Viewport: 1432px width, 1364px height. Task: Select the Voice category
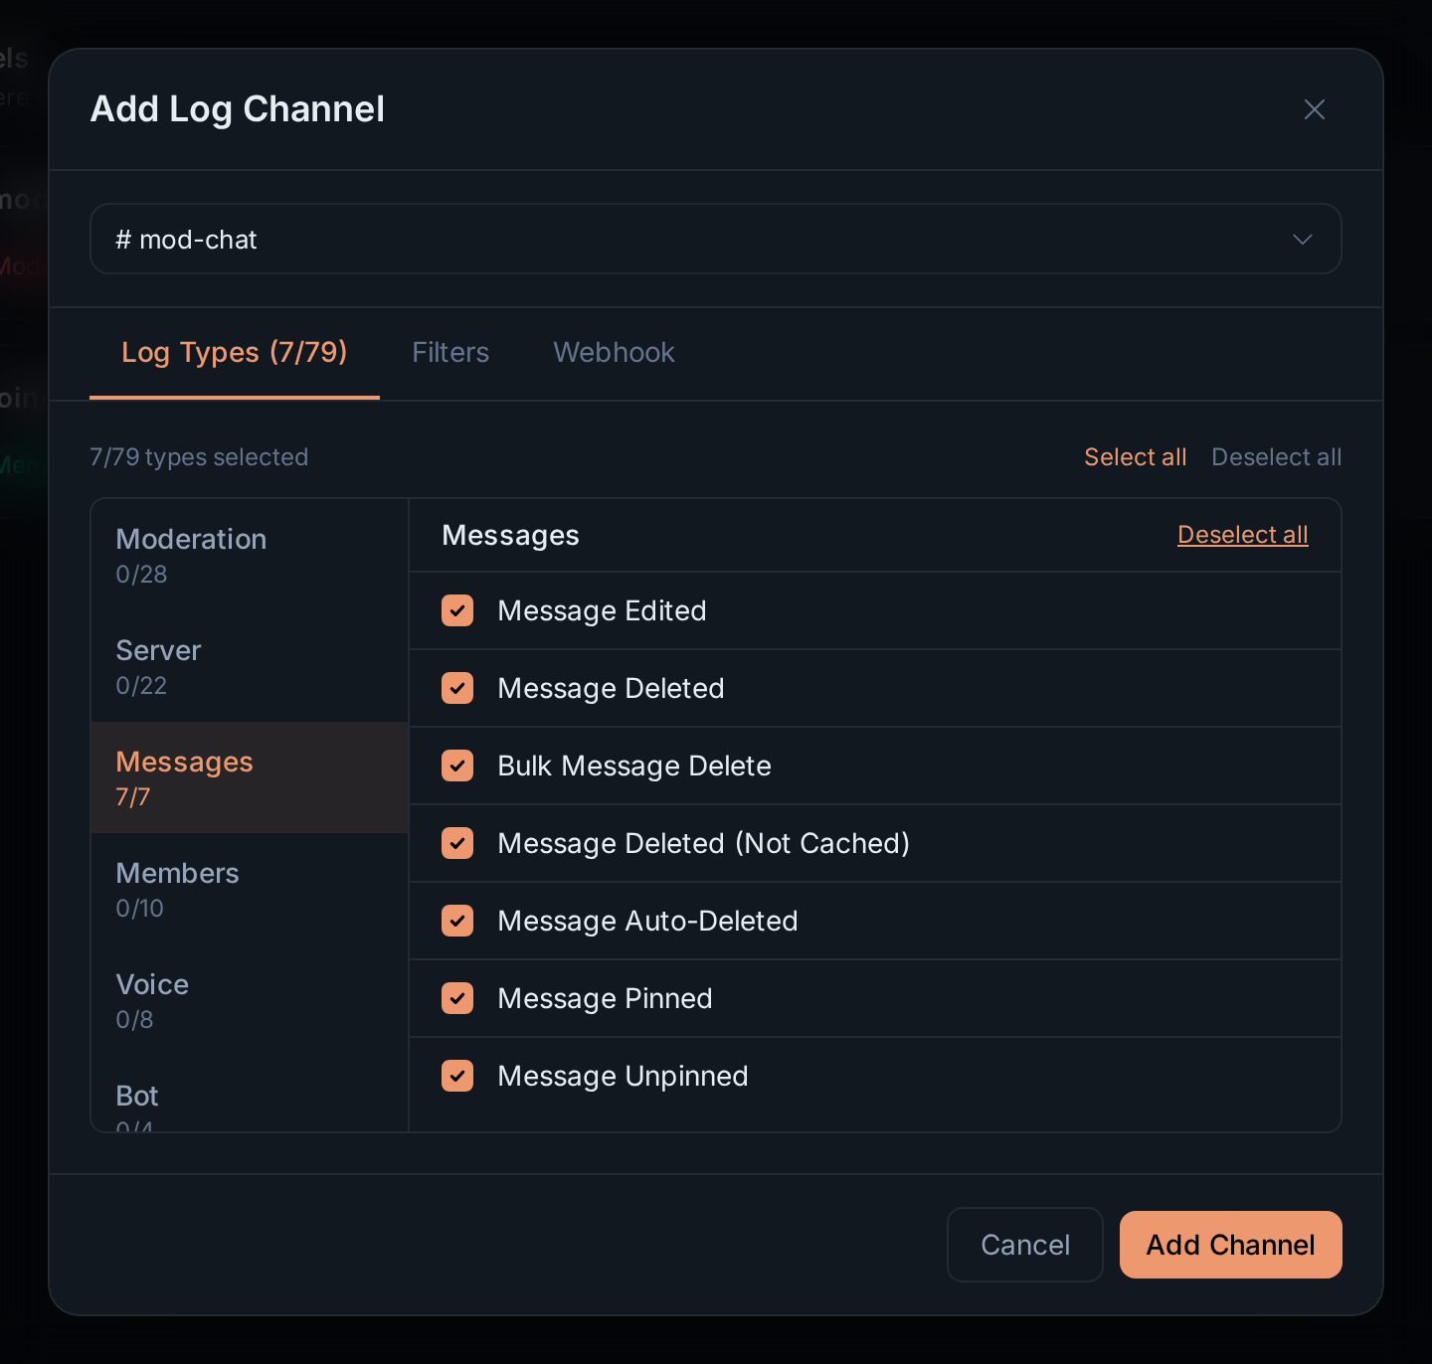[x=250, y=1000]
